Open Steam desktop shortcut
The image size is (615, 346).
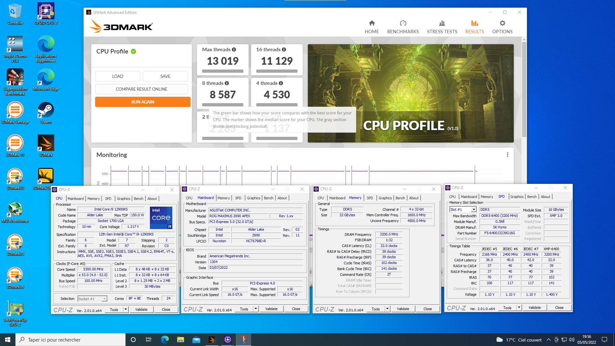click(x=46, y=113)
